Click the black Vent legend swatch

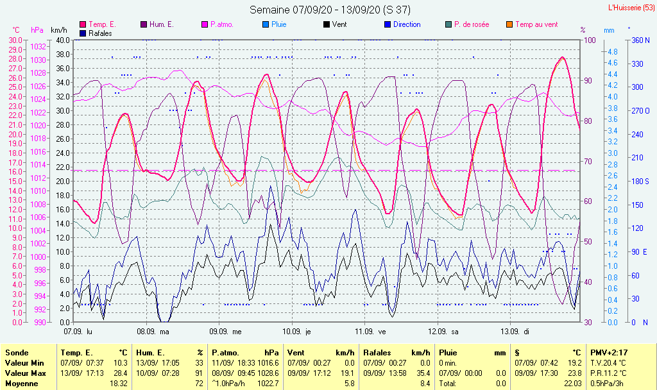327,25
